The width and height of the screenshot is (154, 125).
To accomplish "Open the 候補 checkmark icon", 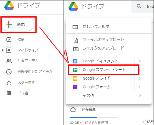I will pos(9,40).
